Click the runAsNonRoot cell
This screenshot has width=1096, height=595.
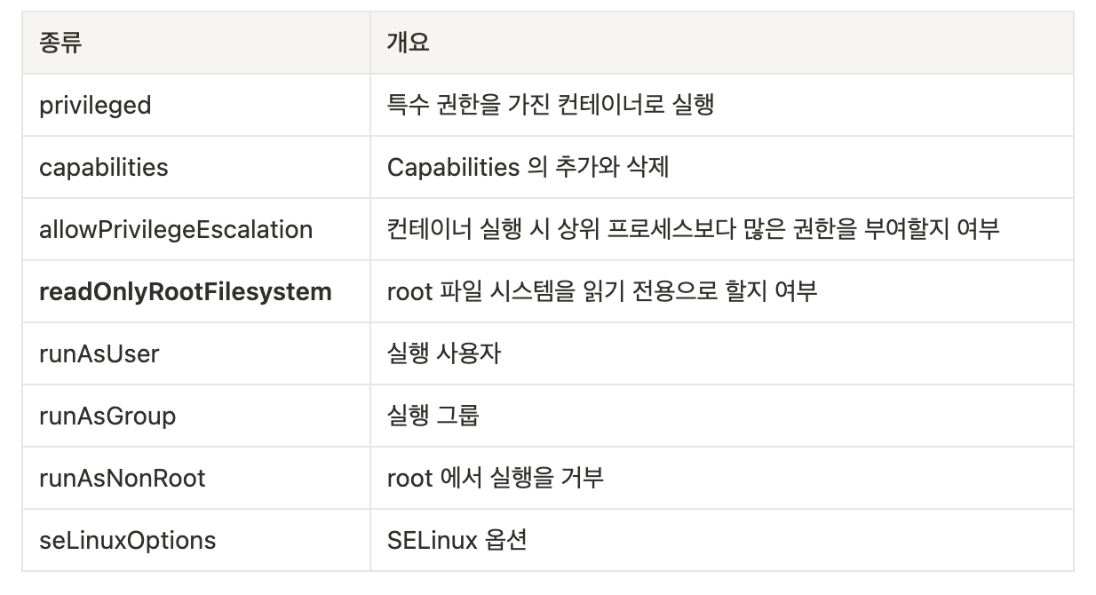196,478
